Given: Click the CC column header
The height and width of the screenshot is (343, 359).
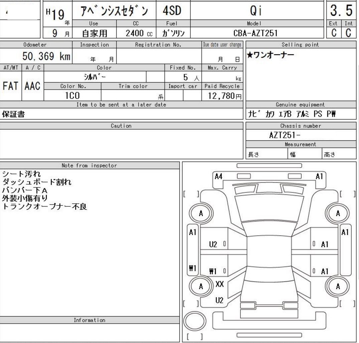Looking at the screenshot, I should 136,23.
